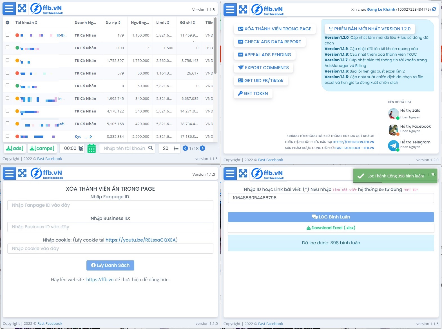Click list icon beside rows count 20
The width and height of the screenshot is (442, 329).
(176, 148)
